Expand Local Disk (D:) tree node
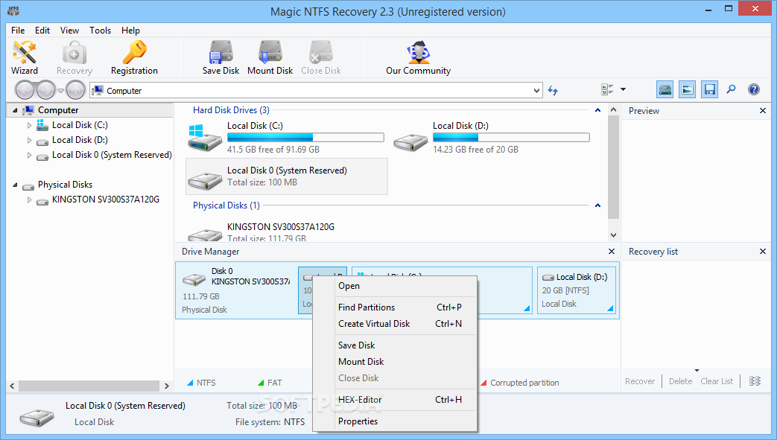 tap(29, 140)
